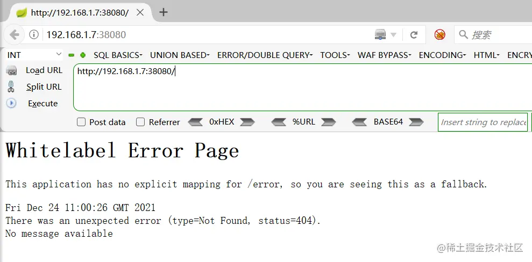Image resolution: width=532 pixels, height=262 pixels.
Task: Open the HTML menu
Action: 487,55
